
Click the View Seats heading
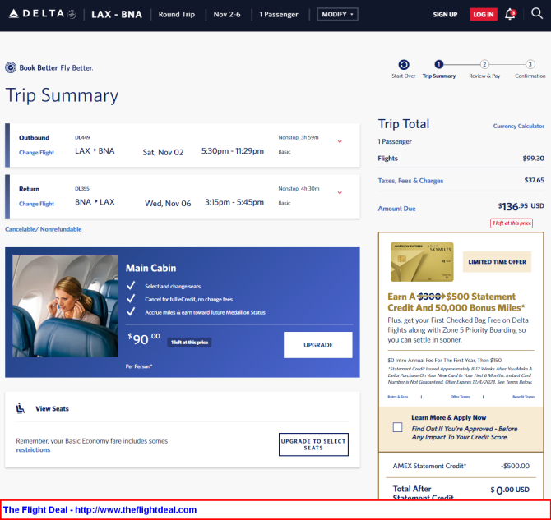tap(52, 409)
